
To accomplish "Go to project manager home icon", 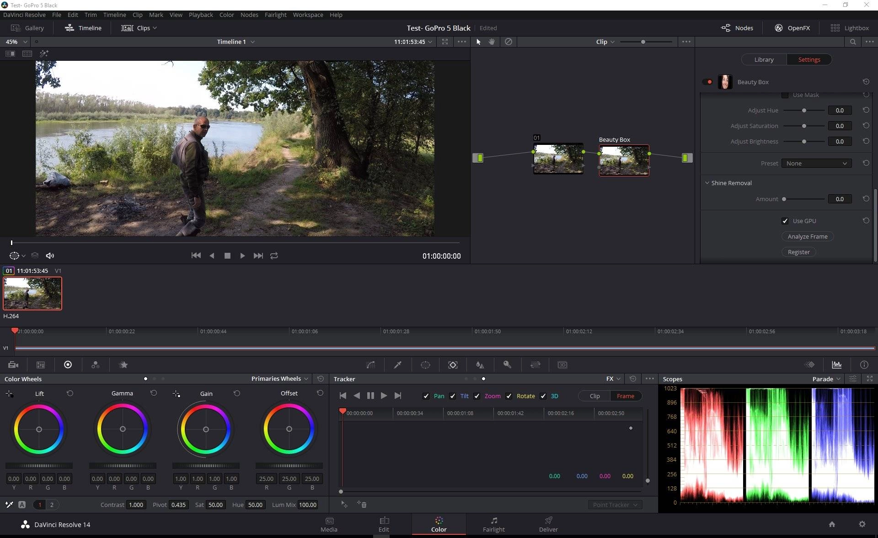I will click(x=832, y=524).
